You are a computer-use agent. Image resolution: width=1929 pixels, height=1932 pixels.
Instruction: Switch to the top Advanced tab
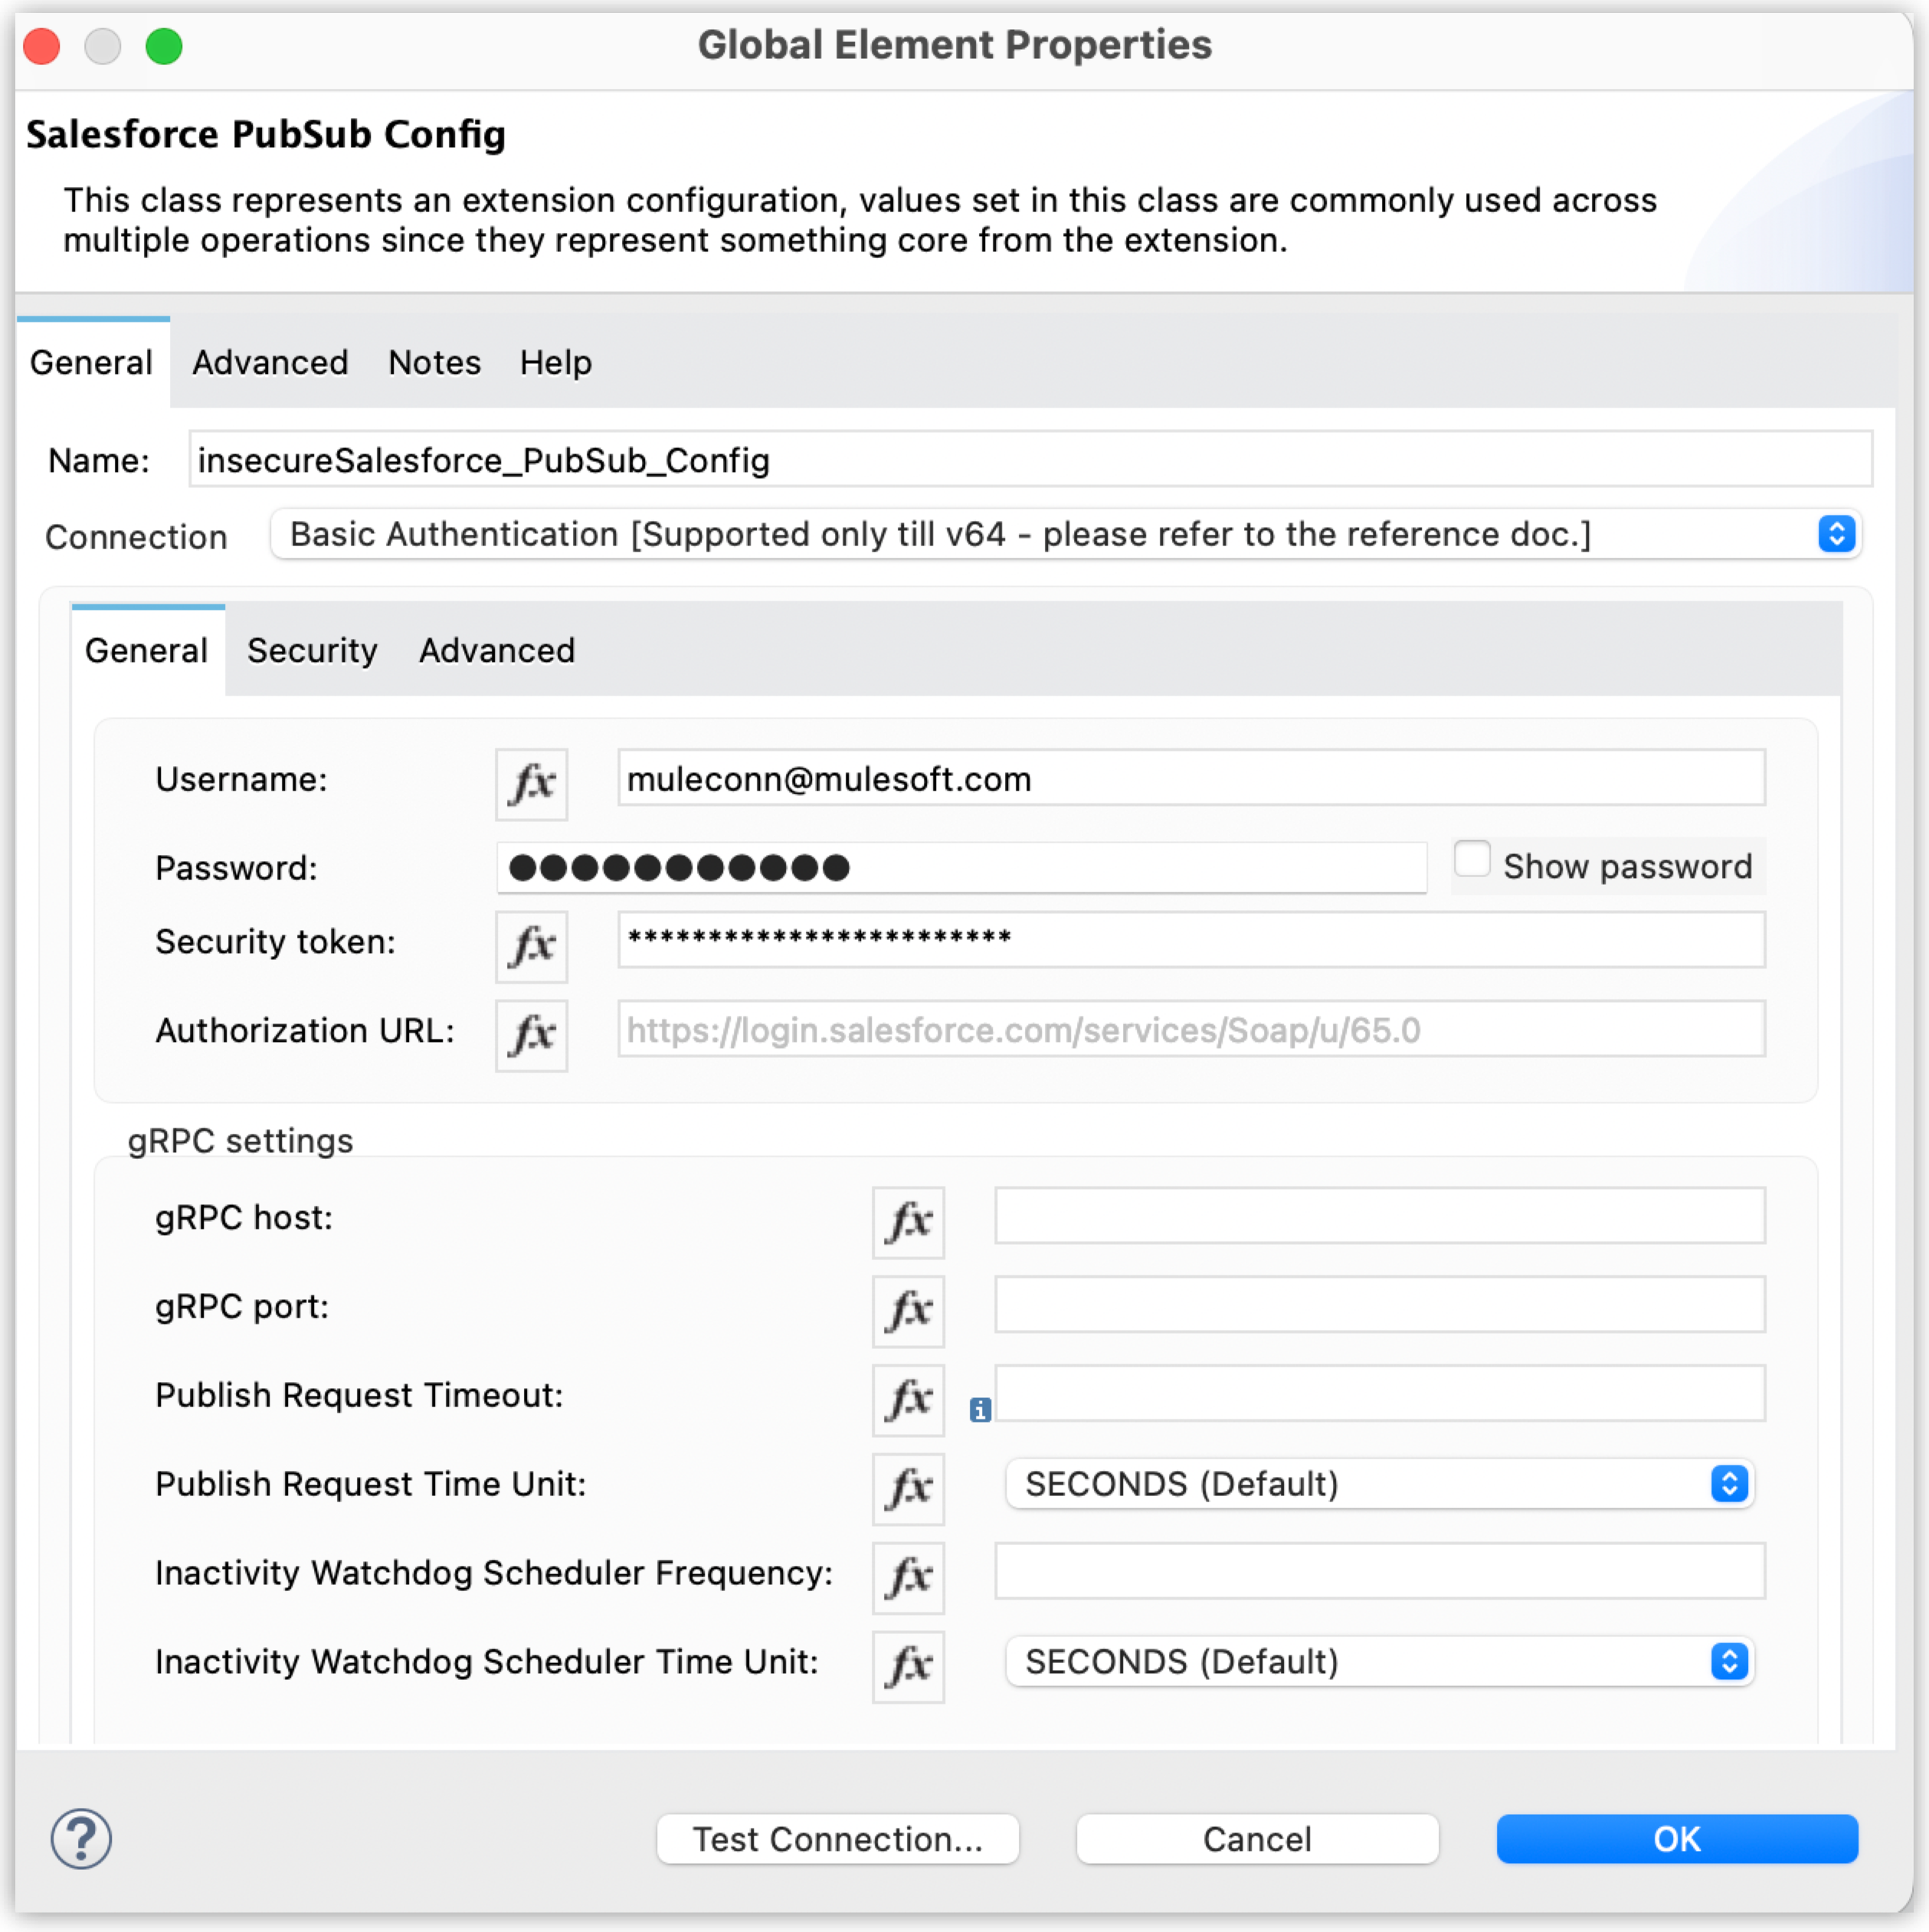[x=270, y=363]
